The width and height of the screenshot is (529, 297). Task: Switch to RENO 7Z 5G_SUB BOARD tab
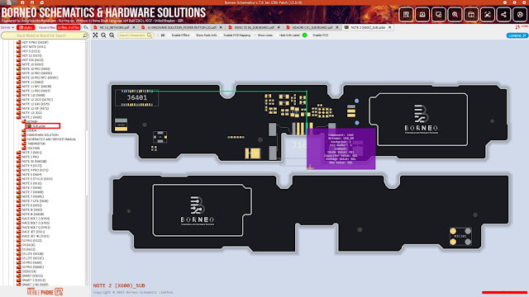coord(254,27)
